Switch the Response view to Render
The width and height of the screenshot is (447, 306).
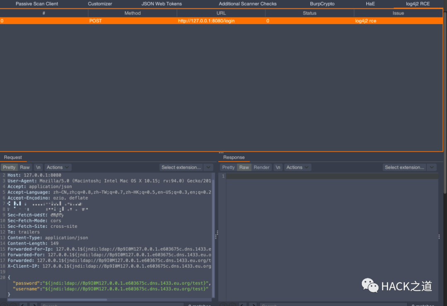(x=262, y=167)
